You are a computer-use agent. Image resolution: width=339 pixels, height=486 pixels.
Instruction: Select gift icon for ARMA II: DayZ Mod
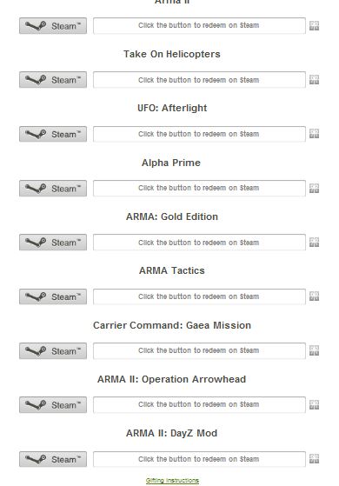click(x=314, y=459)
